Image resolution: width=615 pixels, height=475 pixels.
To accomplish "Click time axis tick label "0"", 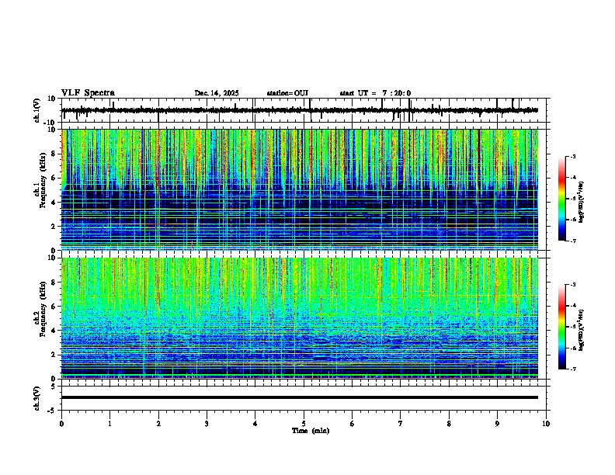I will tap(61, 424).
